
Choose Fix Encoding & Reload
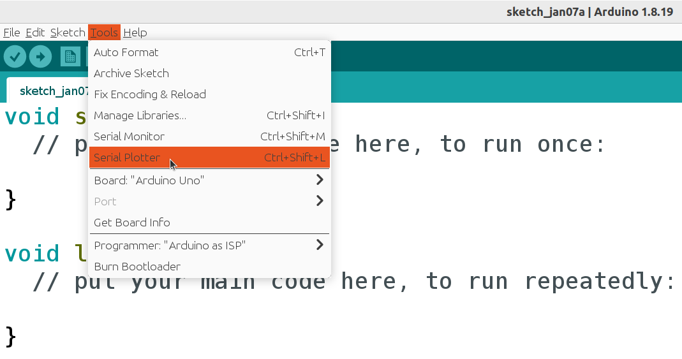210,94
